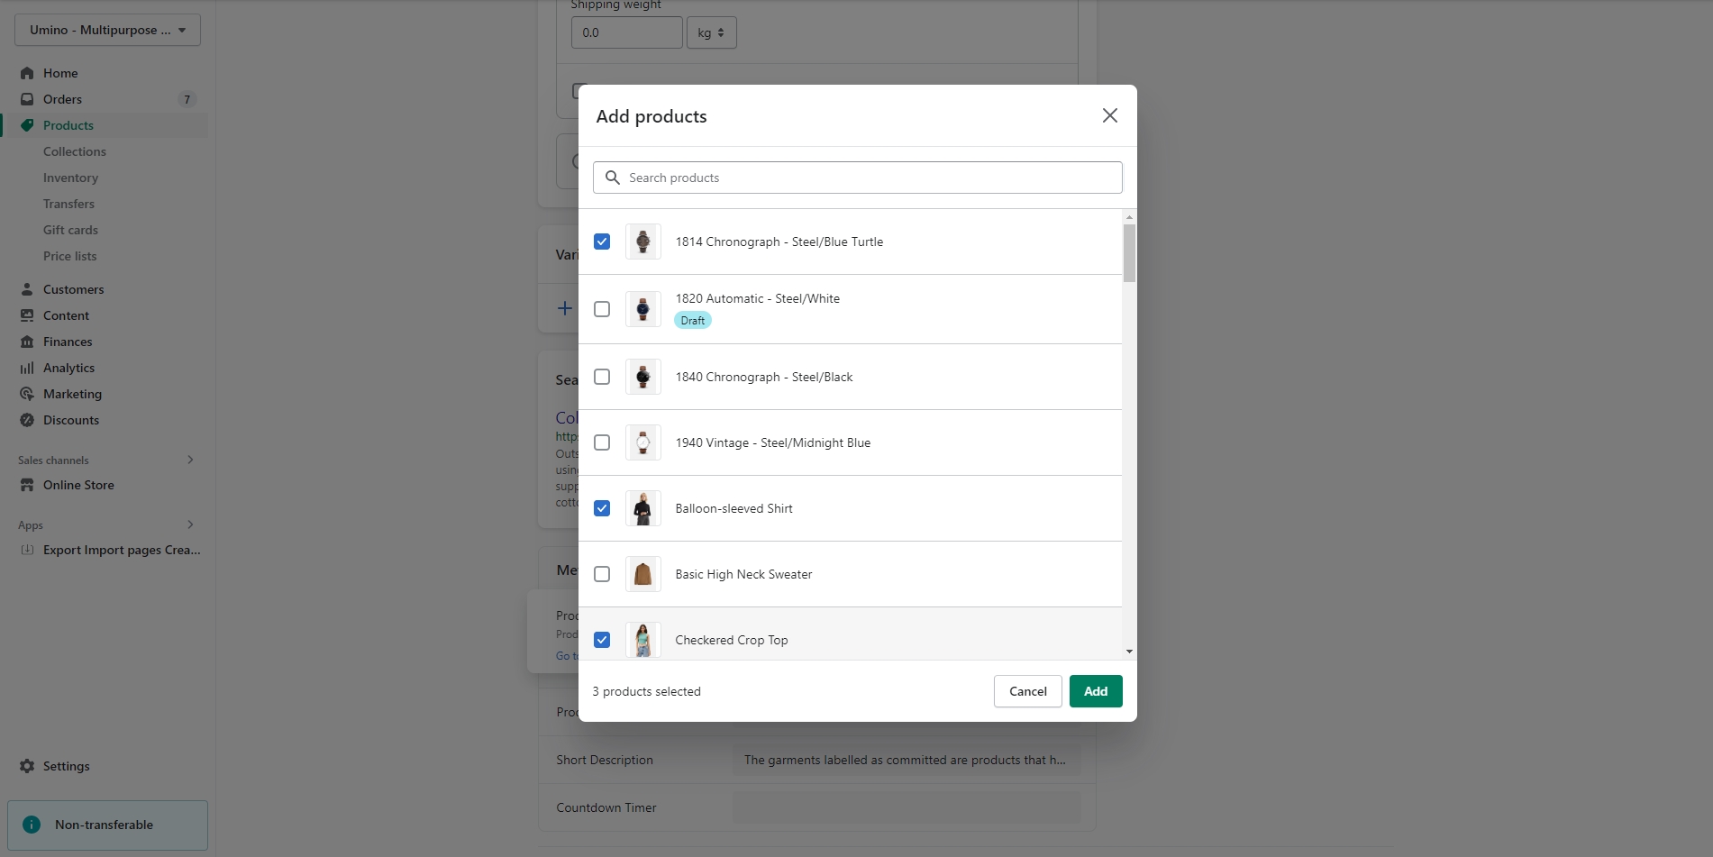Click the product list scrollbar thumb
Screen dimensions: 1713x857
pos(1129,252)
